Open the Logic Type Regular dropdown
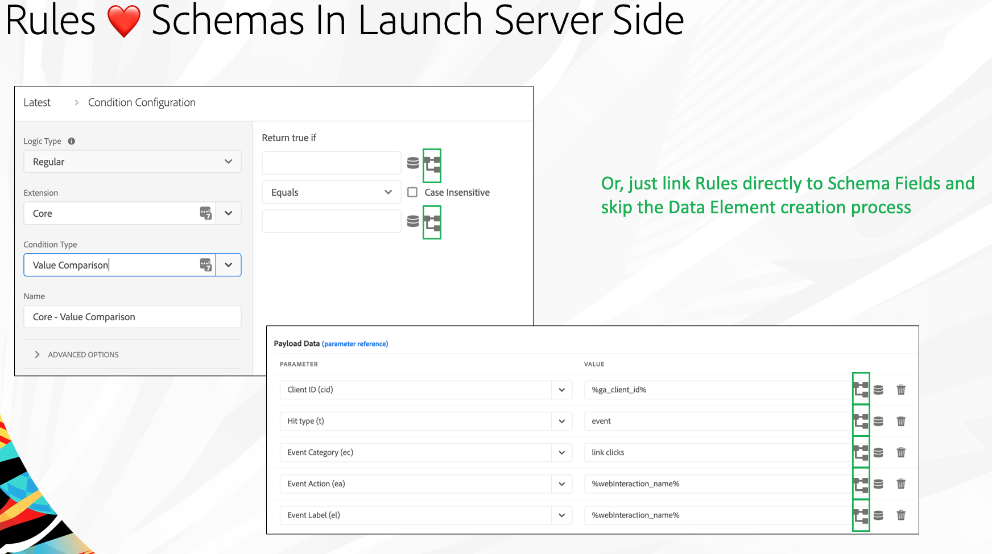Viewport: 992px width, 554px height. tap(133, 162)
